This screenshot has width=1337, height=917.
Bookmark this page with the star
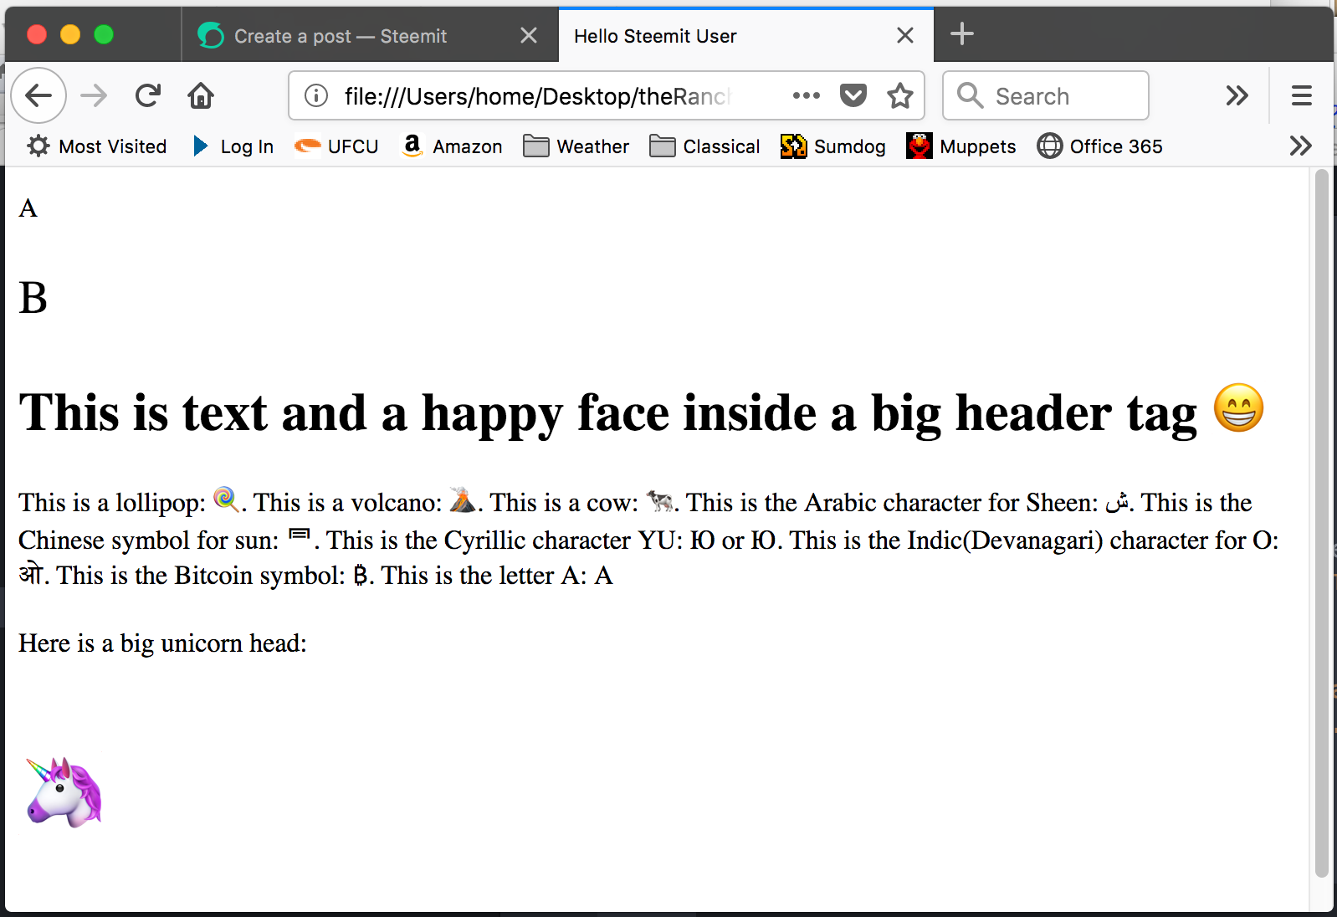(900, 95)
